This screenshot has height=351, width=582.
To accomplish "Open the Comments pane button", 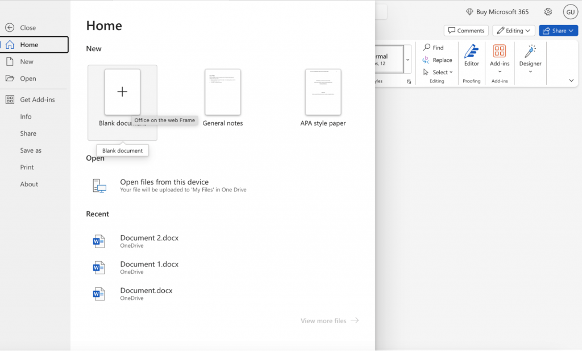I will click(466, 31).
